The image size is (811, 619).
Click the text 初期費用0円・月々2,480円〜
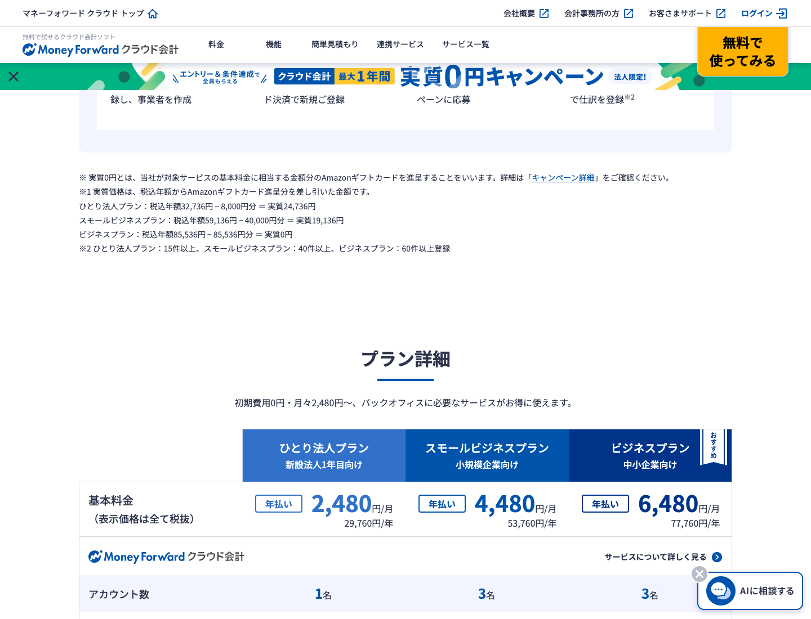(293, 403)
